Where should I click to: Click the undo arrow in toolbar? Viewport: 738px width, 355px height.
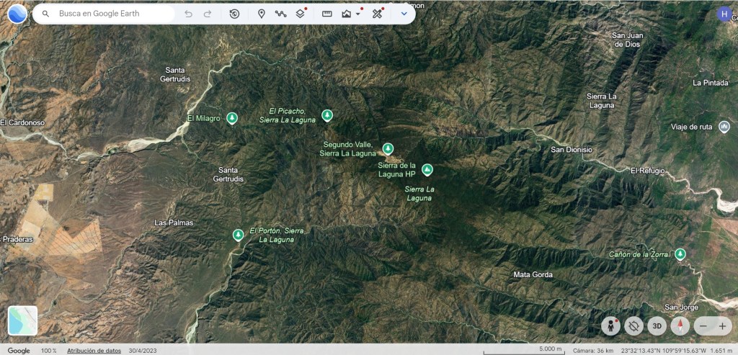(188, 14)
